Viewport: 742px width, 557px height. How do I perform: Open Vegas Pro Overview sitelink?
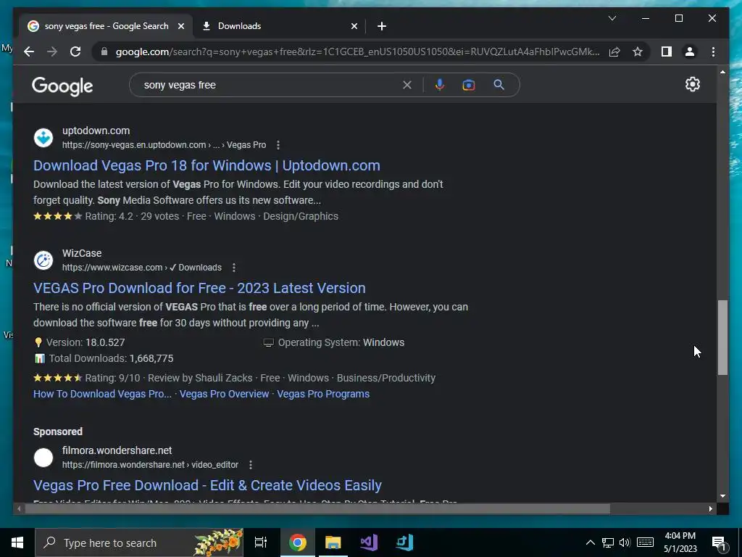coord(225,394)
